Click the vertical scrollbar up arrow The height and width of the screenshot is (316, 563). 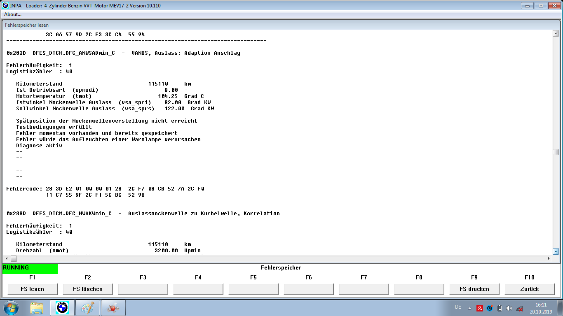(x=556, y=34)
